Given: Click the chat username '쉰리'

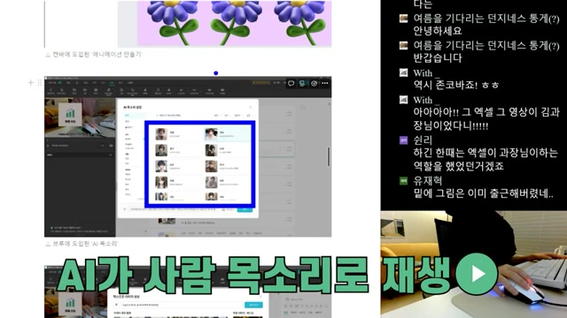Looking at the screenshot, I should click(x=423, y=140).
